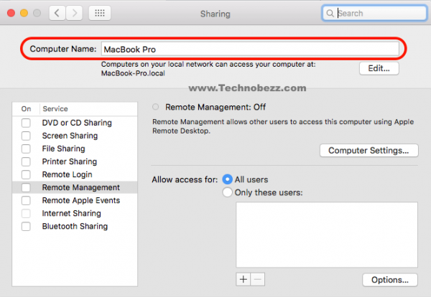Image resolution: width=431 pixels, height=297 pixels.
Task: Toggle the Internet Sharing checkbox
Action: coord(26,213)
